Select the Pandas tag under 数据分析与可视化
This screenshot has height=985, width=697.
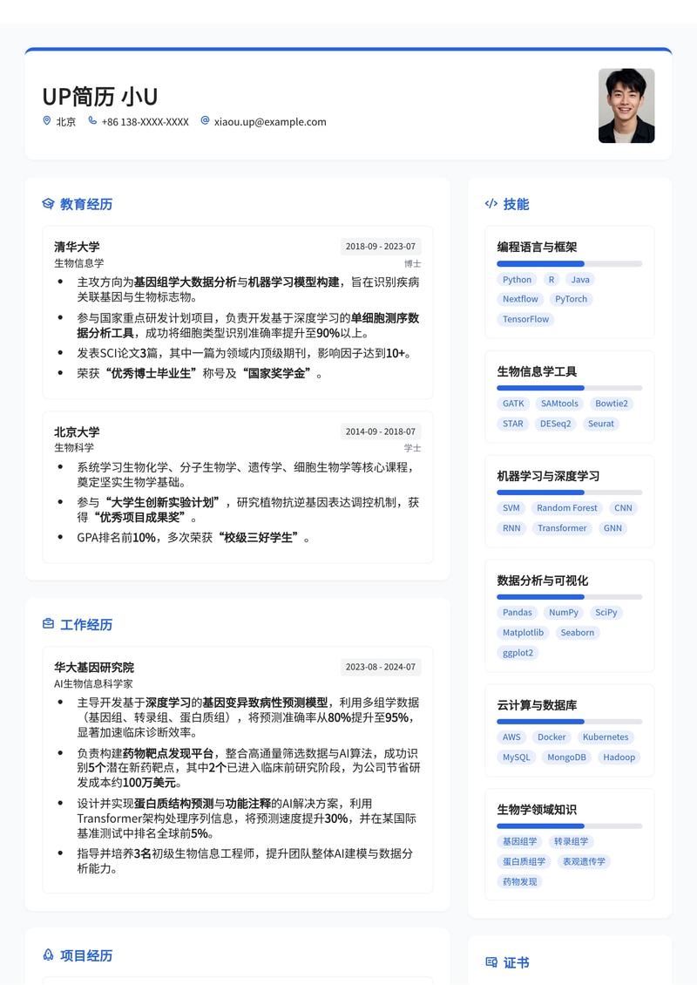pos(518,612)
